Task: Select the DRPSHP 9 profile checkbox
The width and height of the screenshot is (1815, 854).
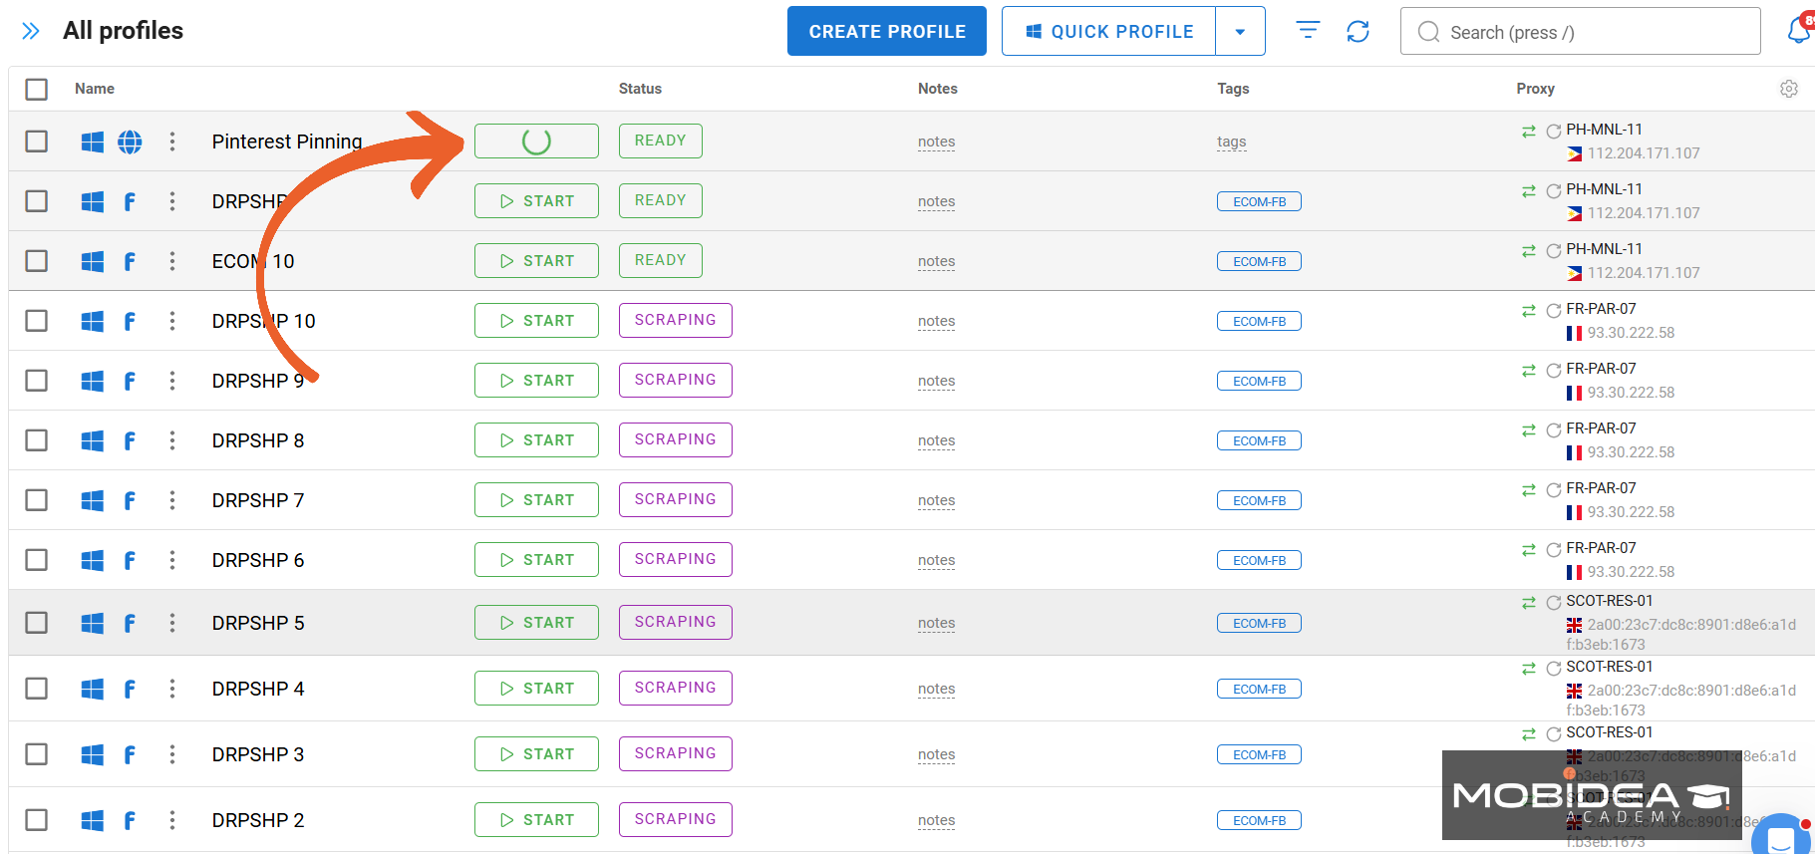Action: tap(37, 380)
